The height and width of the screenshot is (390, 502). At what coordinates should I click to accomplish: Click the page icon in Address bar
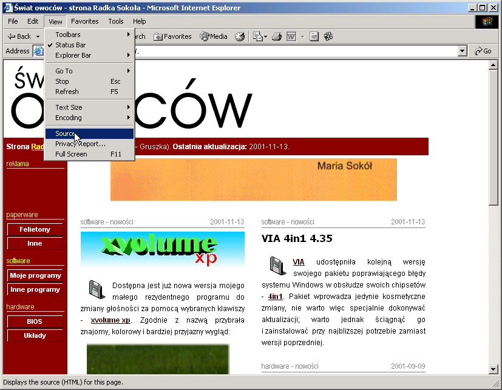(38, 51)
